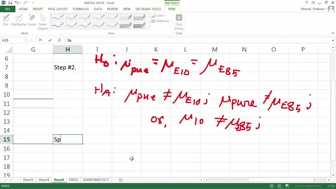This screenshot has width=336, height=189.
Task: Expand the formula bar
Action: 333,40
